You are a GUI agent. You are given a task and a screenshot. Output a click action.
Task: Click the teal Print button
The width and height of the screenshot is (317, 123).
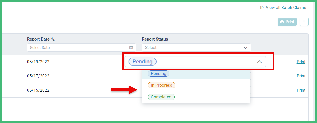[x=287, y=22]
